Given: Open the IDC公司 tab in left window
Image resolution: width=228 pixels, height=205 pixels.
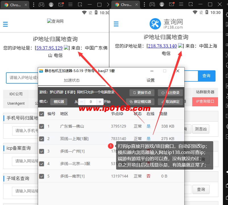Looking at the screenshot, I should pyautogui.click(x=16, y=94).
